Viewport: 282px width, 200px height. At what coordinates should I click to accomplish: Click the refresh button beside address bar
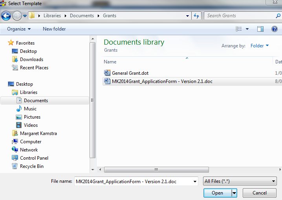tap(196, 16)
